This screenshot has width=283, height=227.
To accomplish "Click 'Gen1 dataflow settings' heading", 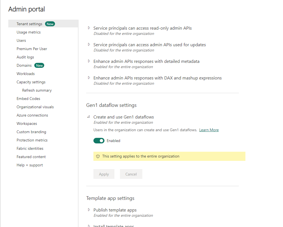I will pyautogui.click(x=111, y=105).
